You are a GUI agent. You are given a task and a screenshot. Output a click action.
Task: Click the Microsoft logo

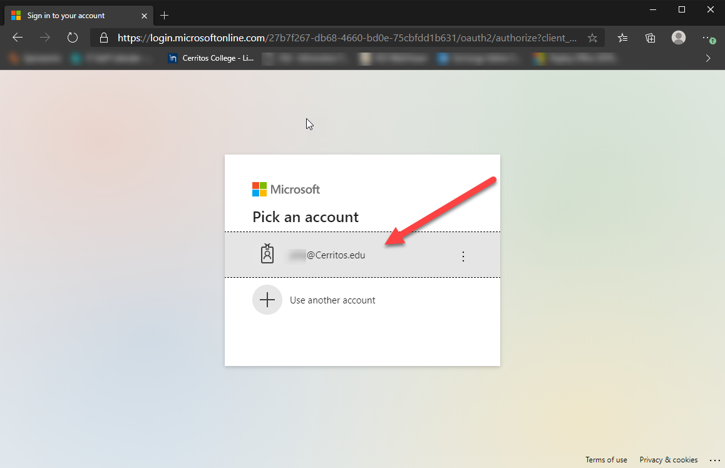tap(285, 190)
